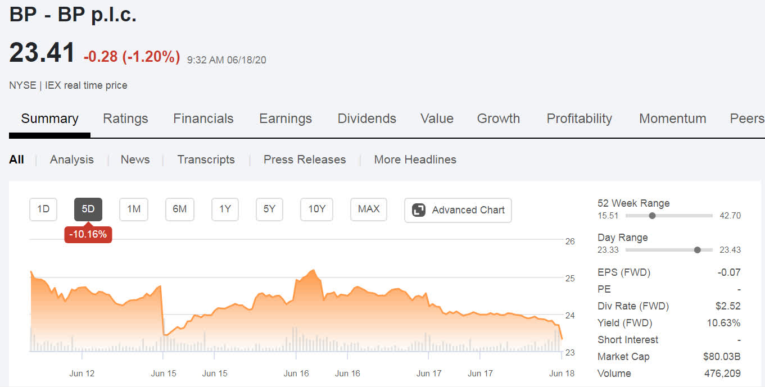Filter headlines to Analysis only
The height and width of the screenshot is (387, 765).
click(x=71, y=160)
